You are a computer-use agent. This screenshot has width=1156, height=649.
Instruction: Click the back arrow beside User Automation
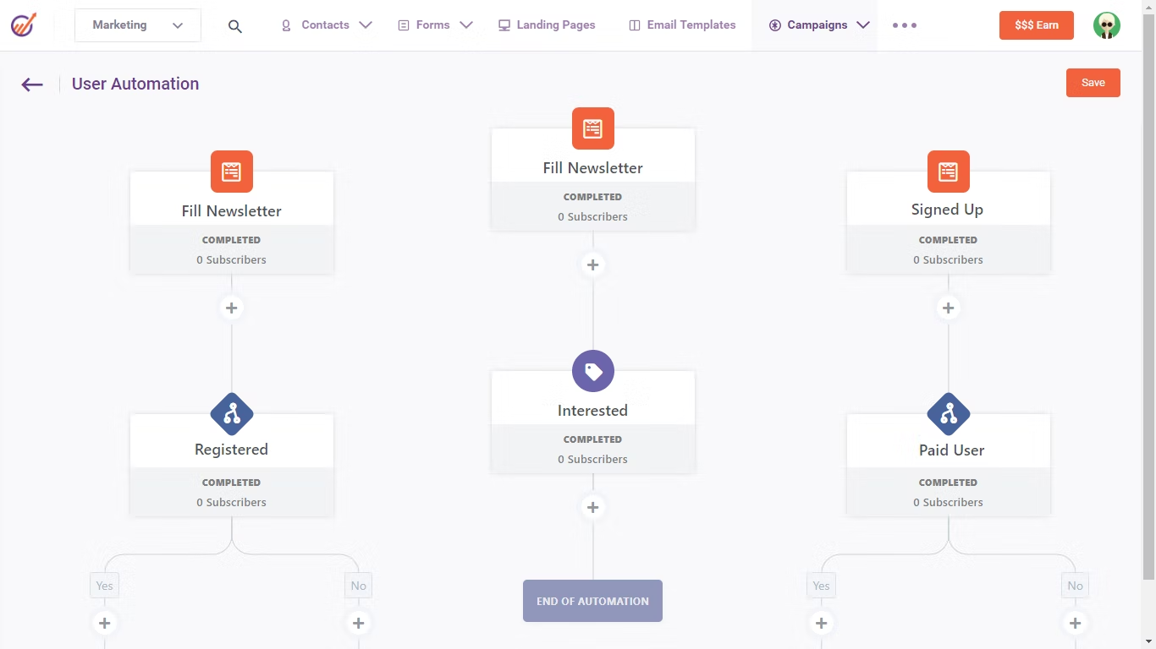coord(30,84)
